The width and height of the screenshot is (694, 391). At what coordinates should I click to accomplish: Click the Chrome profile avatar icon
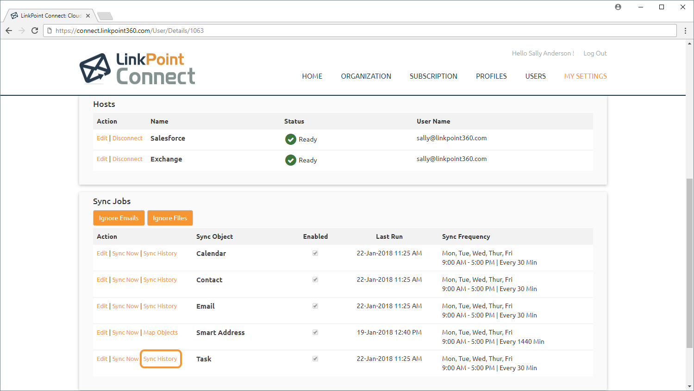tap(618, 7)
